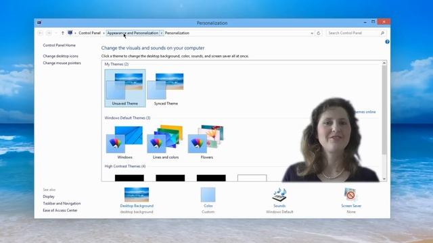Open Screen Saver settings icon
This screenshot has height=243, width=433.
point(351,195)
